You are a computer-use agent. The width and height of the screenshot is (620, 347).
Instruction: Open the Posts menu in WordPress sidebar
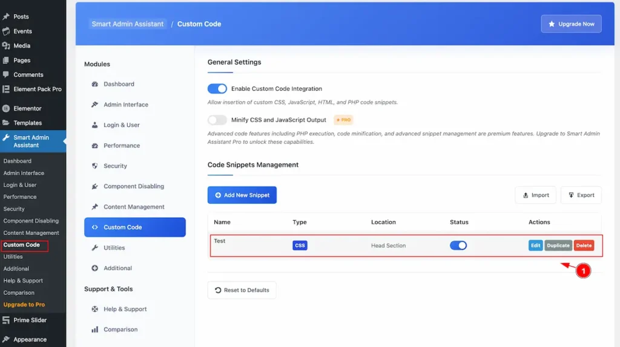(x=21, y=16)
